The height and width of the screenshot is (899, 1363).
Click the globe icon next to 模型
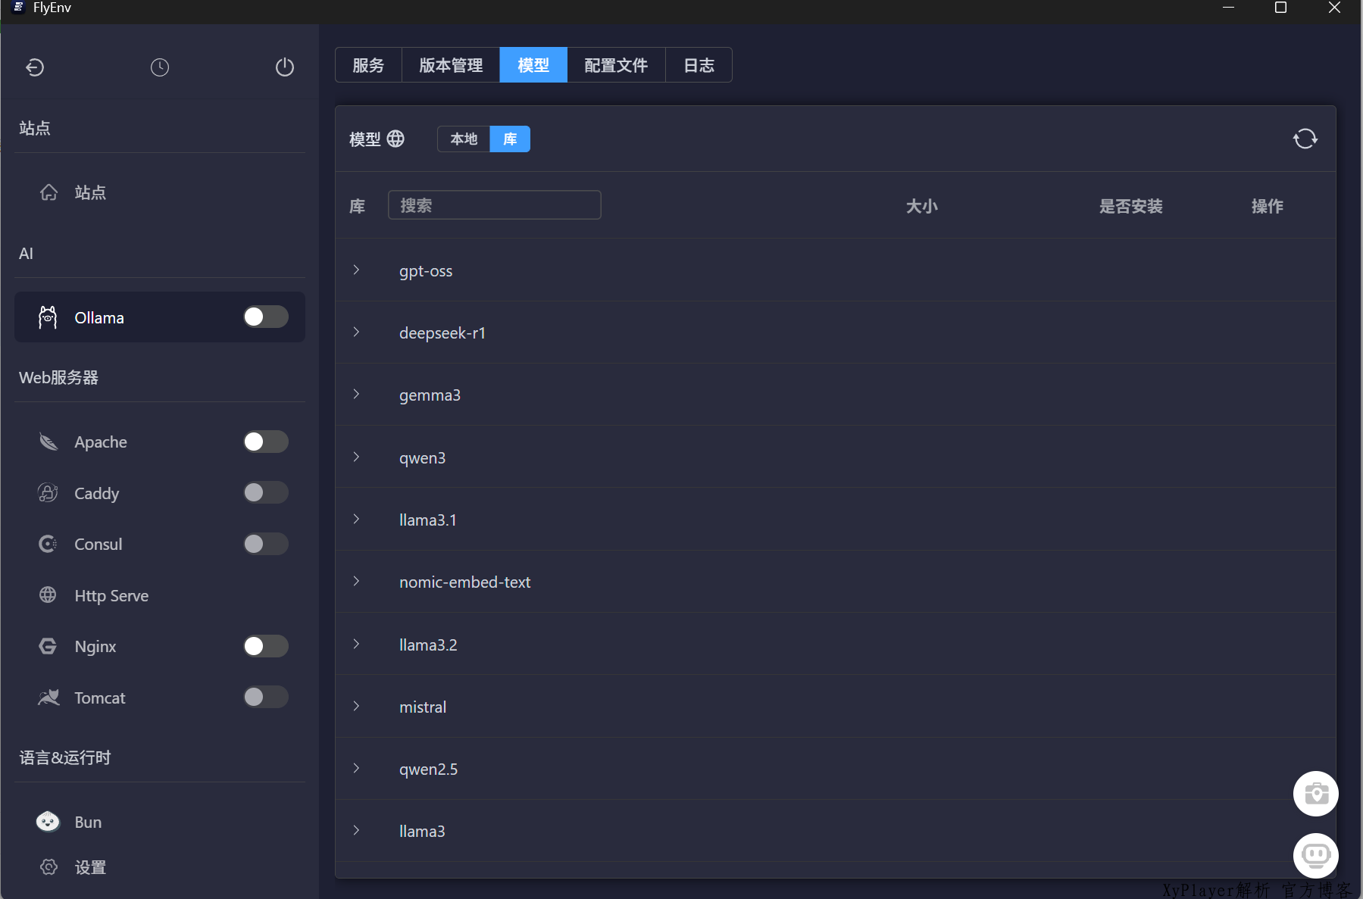(x=395, y=139)
